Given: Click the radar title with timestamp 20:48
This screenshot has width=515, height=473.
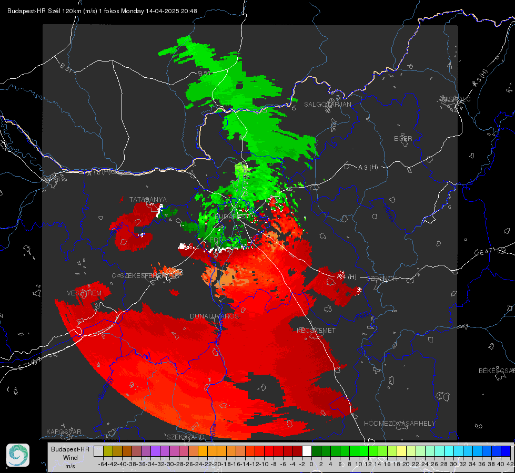Looking at the screenshot, I should [x=102, y=11].
